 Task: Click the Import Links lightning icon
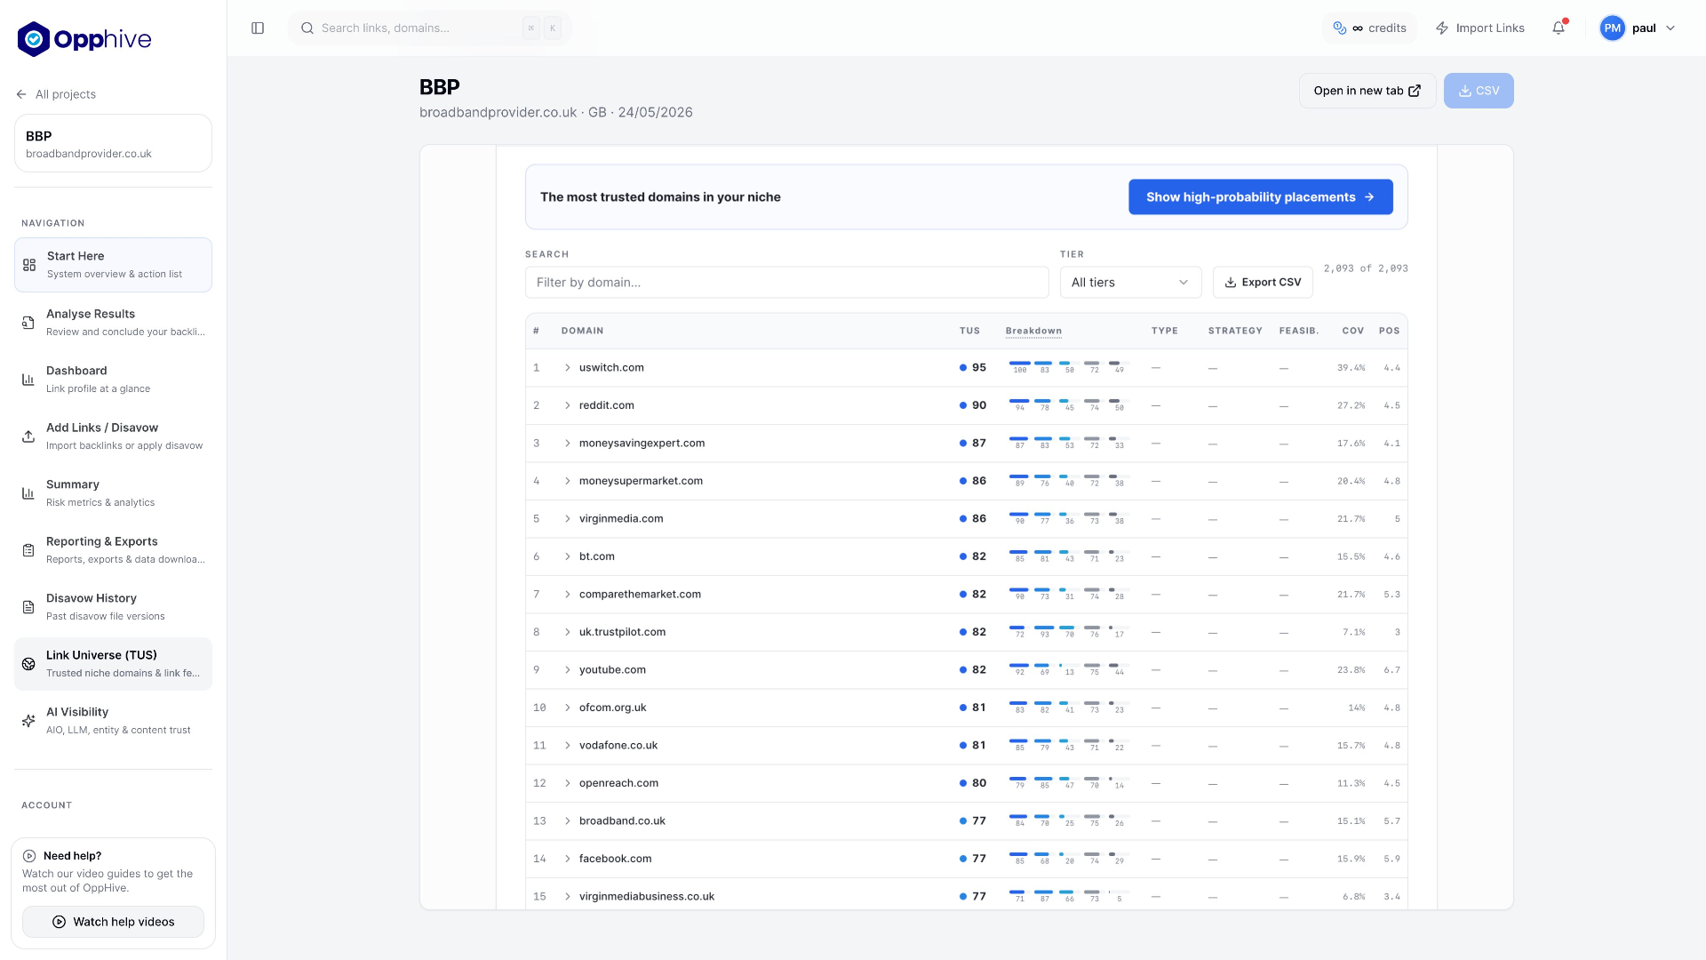tap(1442, 28)
